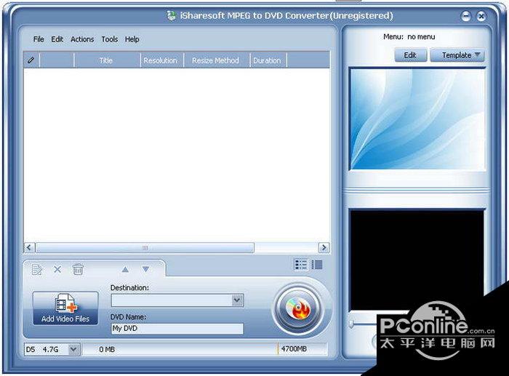The image size is (509, 376).
Task: Open the Template dropdown
Action: click(x=457, y=55)
